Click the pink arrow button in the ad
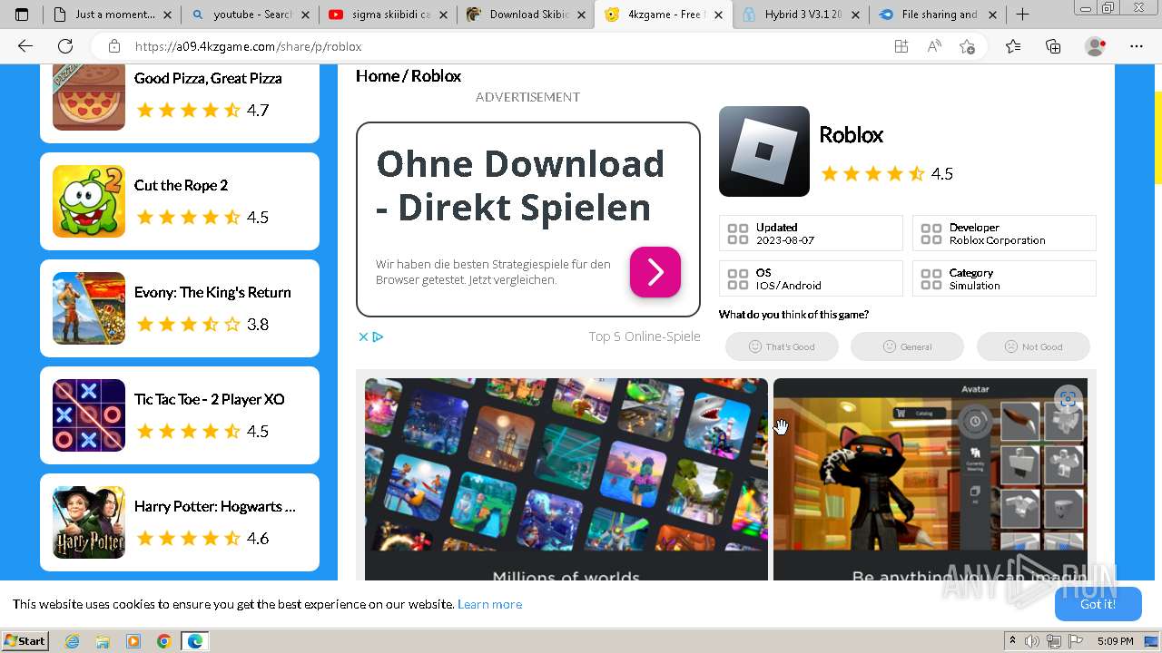 click(x=655, y=272)
